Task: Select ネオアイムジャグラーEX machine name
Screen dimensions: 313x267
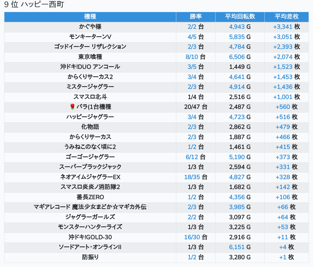Action: pyautogui.click(x=90, y=177)
